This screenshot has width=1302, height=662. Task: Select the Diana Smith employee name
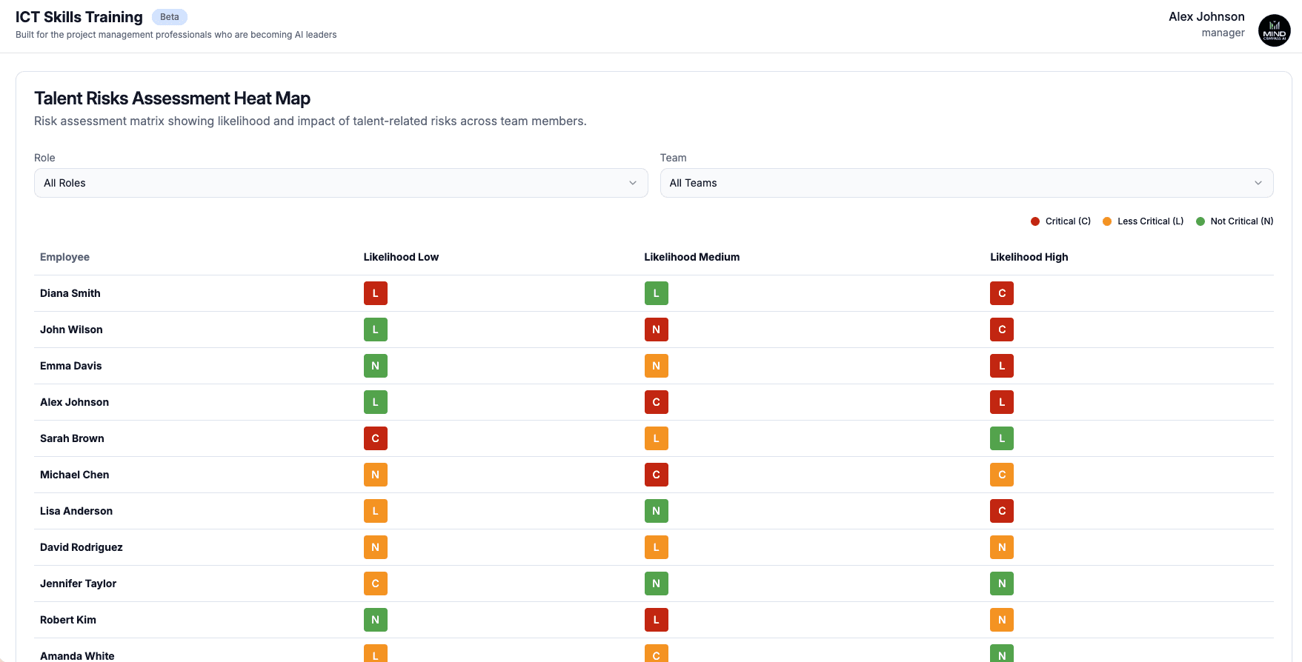coord(70,293)
